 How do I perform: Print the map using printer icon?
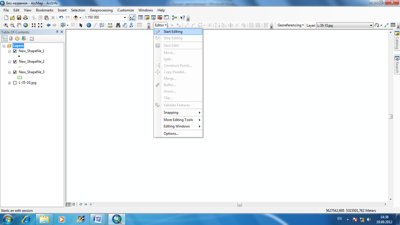point(25,18)
